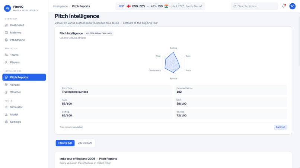
Task: Click the radar 'Wear' axis label
Action: tap(158, 56)
